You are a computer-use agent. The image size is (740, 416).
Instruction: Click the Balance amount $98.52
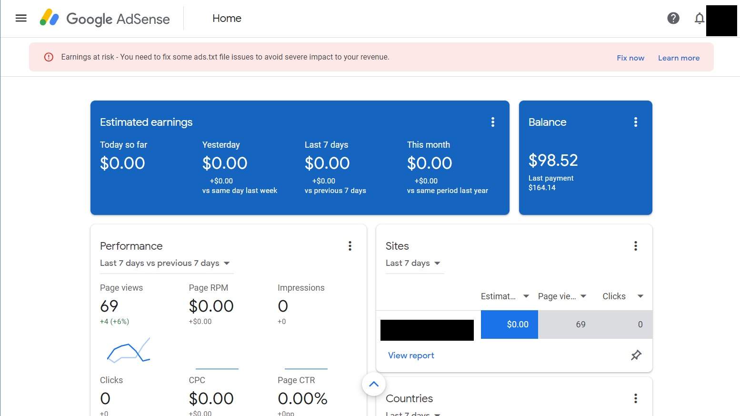(553, 160)
